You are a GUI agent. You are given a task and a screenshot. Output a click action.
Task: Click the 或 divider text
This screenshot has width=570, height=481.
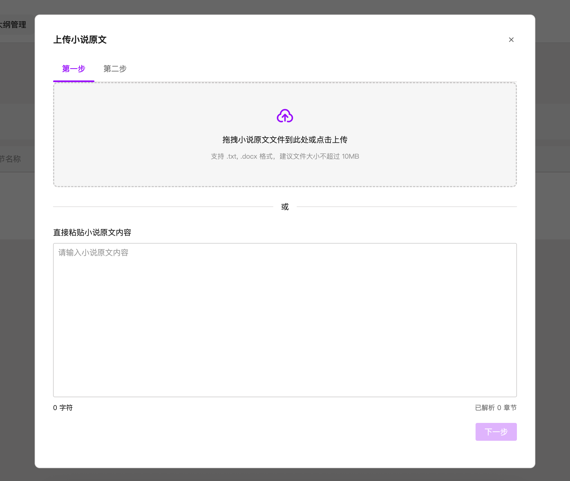tap(285, 207)
